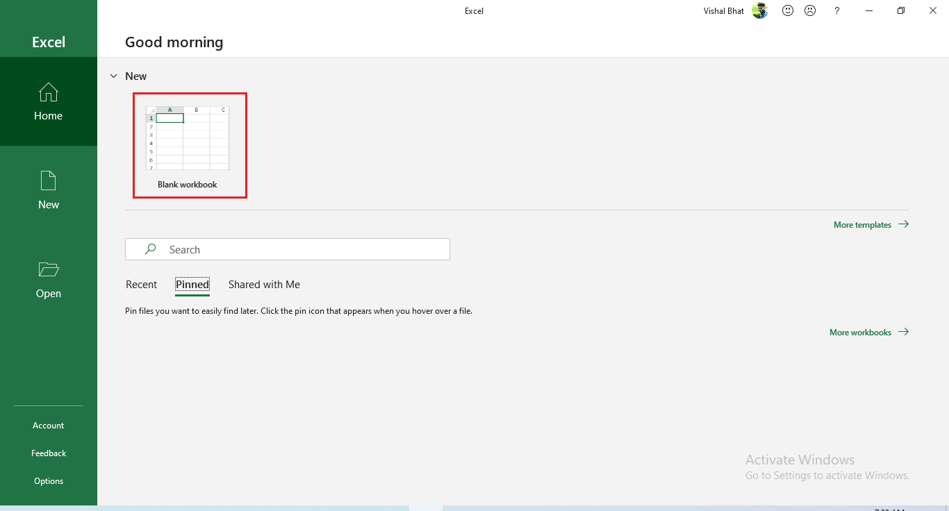Image resolution: width=949 pixels, height=511 pixels.
Task: Switch to Shared with Me tab
Action: tap(264, 284)
